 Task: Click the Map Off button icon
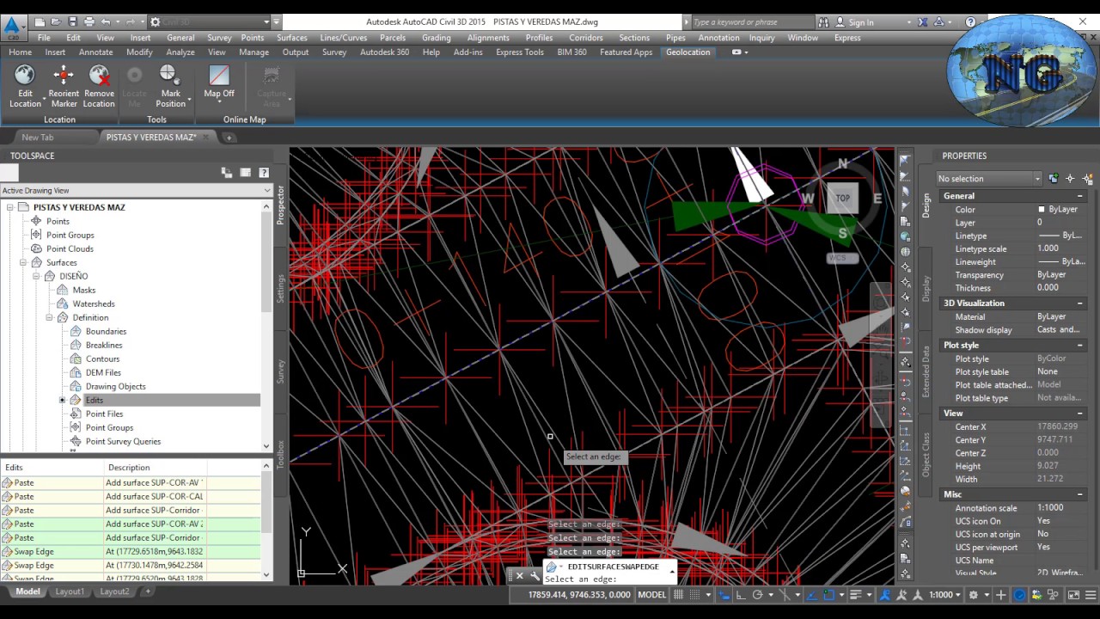[219, 76]
